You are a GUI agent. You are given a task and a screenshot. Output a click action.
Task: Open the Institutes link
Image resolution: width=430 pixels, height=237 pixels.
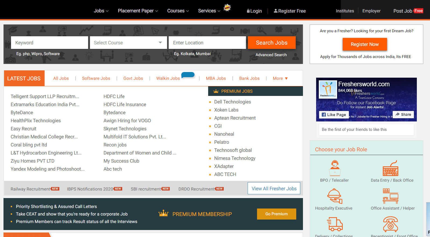(345, 11)
